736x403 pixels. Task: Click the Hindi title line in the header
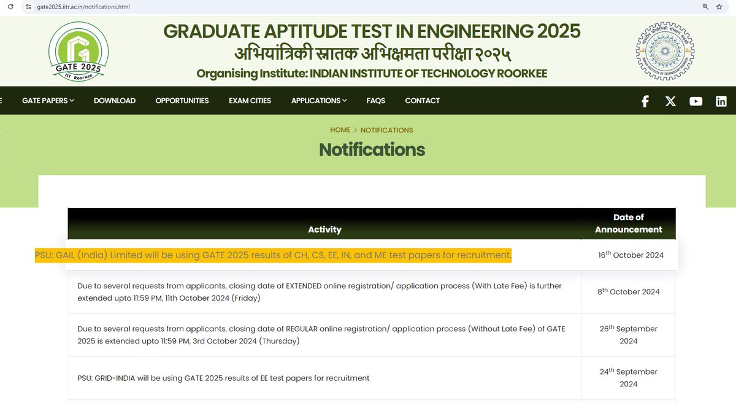(x=372, y=53)
